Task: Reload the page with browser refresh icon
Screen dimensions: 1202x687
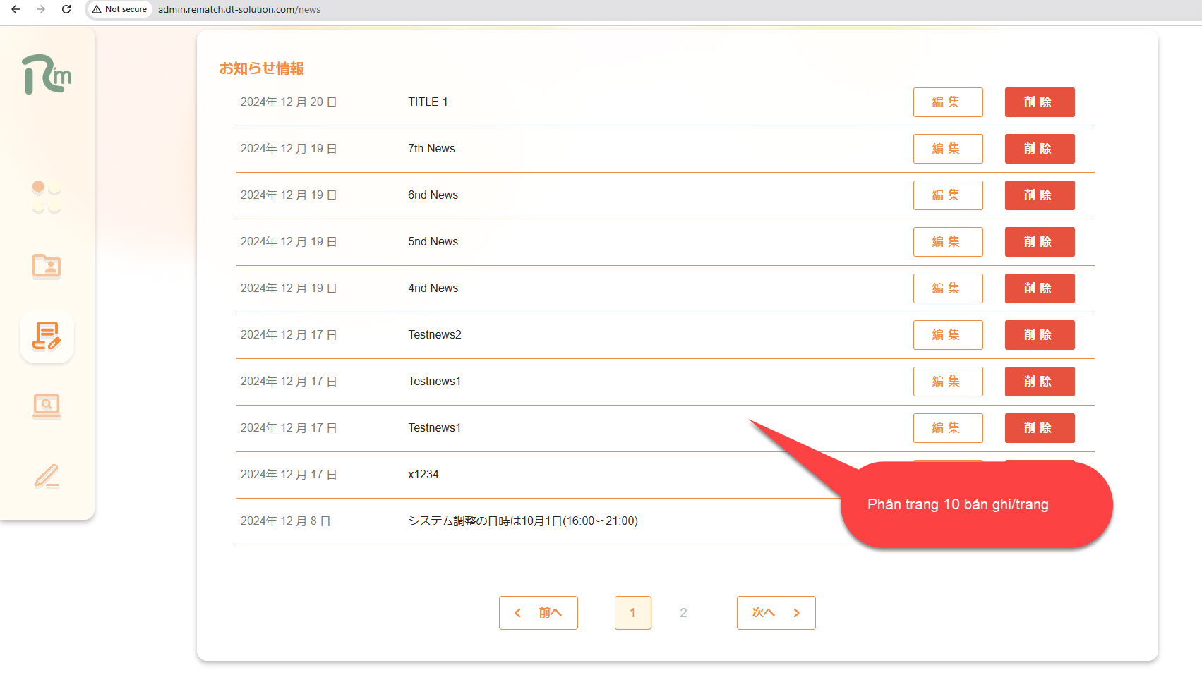Action: point(66,9)
